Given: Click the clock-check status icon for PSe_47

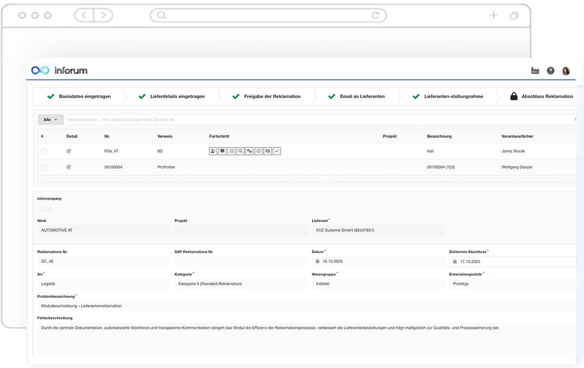Looking at the screenshot, I should (x=258, y=151).
